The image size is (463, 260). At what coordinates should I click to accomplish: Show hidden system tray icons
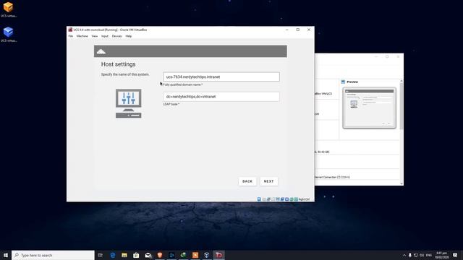click(404, 255)
